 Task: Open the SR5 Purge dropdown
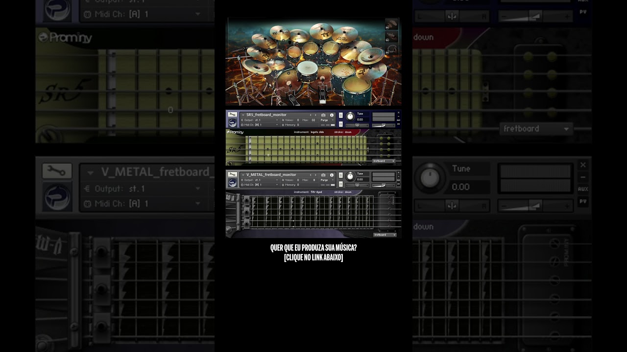(x=327, y=120)
